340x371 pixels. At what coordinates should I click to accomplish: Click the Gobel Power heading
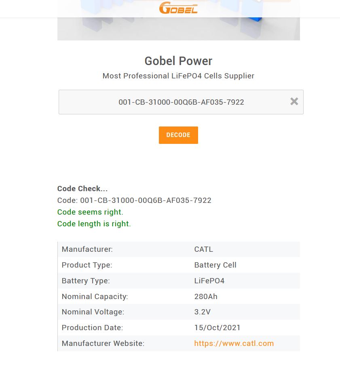(x=178, y=61)
